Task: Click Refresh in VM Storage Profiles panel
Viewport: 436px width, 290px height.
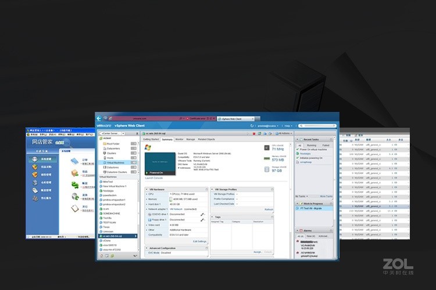Action: [269, 209]
